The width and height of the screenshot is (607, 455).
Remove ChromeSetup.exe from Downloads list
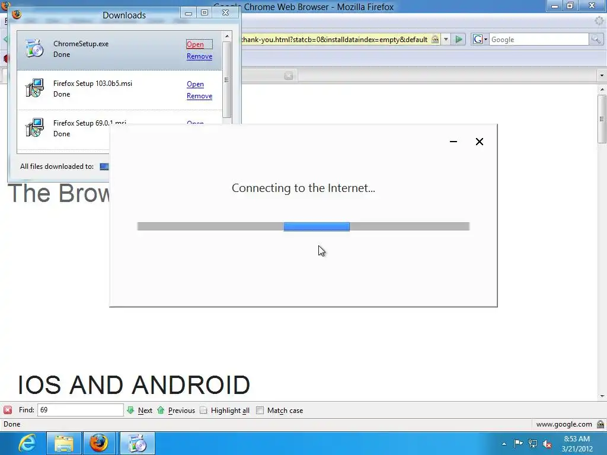click(199, 56)
